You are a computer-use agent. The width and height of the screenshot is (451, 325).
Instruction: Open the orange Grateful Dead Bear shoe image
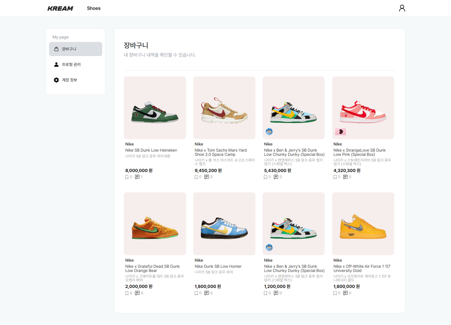coord(155,224)
